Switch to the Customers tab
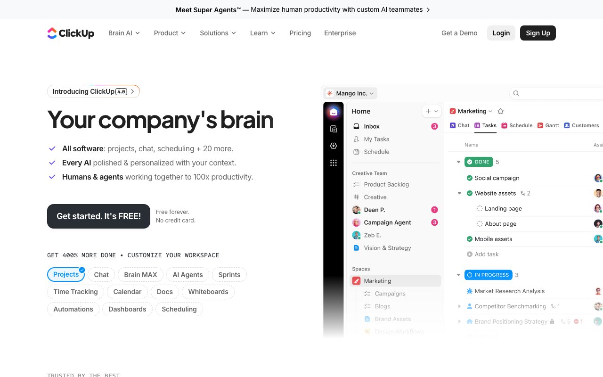Screen dimensions: 603x377 581,125
